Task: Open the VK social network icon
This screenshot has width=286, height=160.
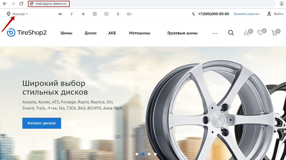Action: tap(60, 14)
